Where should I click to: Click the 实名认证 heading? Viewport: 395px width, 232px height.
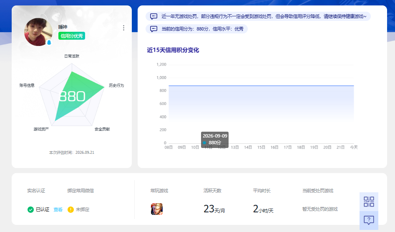pyautogui.click(x=36, y=191)
